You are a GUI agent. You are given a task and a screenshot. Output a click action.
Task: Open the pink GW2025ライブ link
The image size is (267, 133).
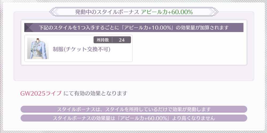coord(41,93)
